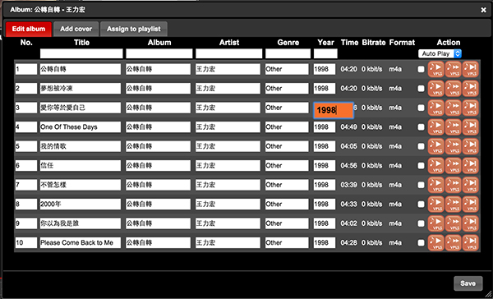Open the Assign to playlist tab

point(134,29)
